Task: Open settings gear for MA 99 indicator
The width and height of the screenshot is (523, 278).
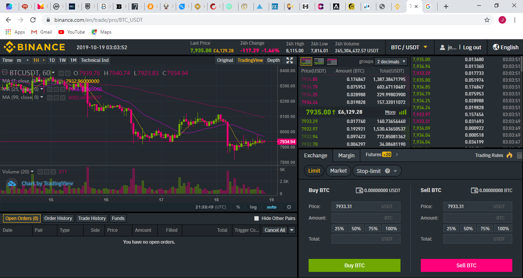Action: 56,98
